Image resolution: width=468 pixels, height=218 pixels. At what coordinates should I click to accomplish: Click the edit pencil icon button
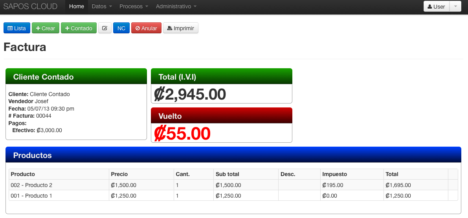coord(105,28)
